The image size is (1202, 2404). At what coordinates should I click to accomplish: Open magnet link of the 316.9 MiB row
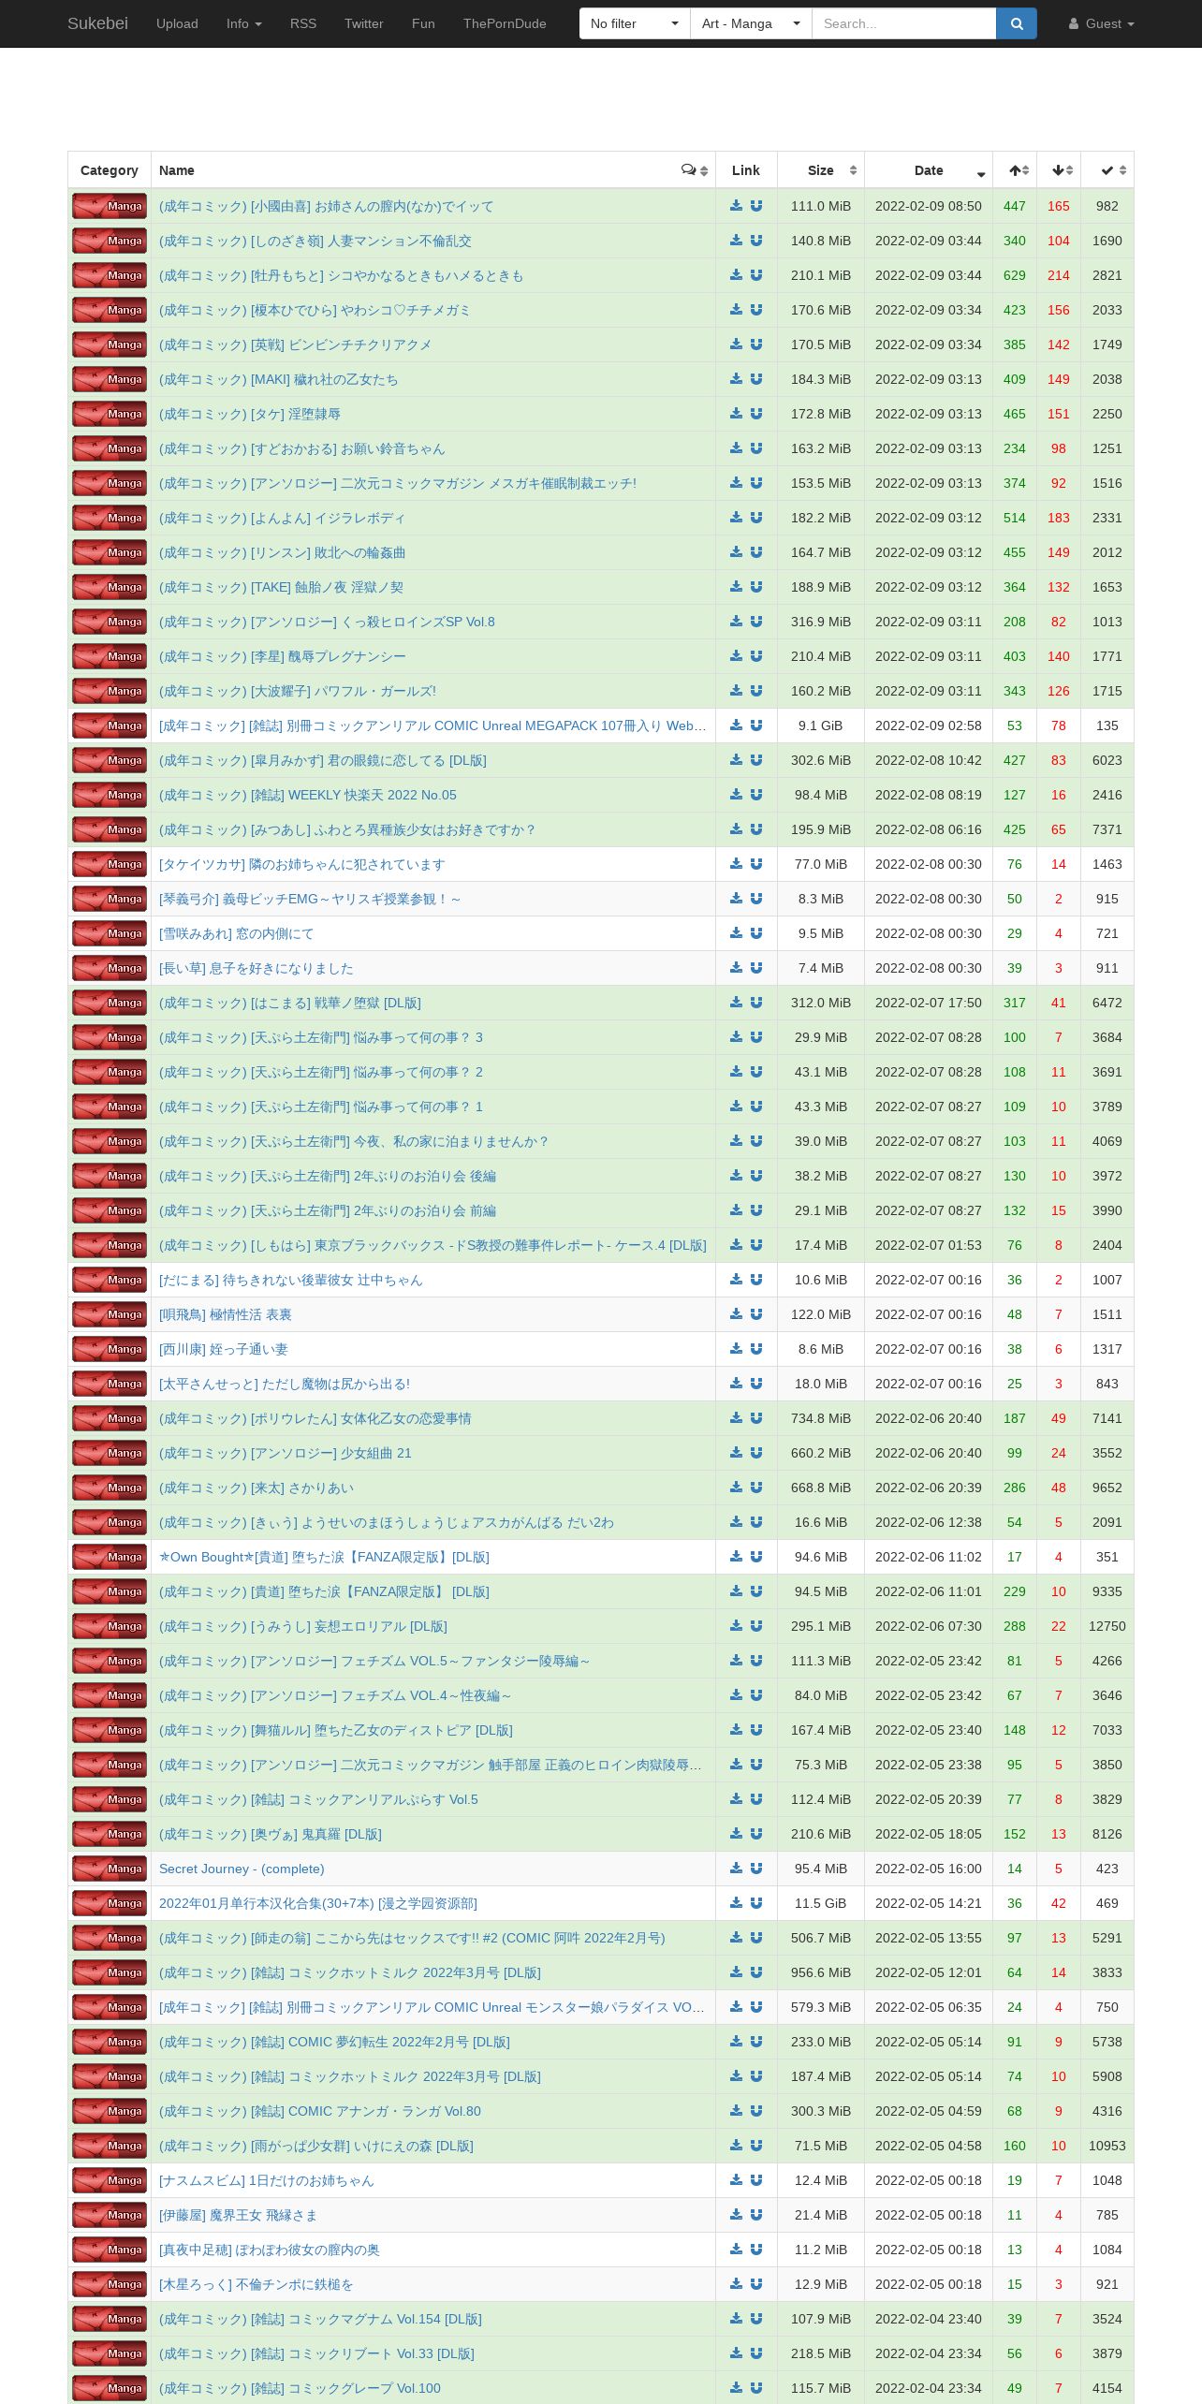(756, 622)
